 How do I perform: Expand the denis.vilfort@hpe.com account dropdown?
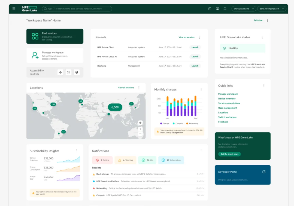(272, 9)
